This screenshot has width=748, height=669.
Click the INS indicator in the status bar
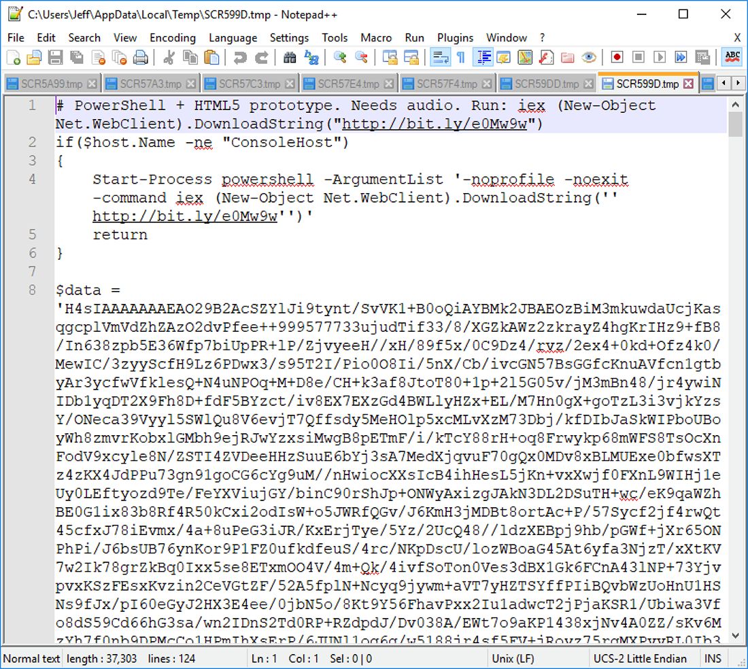pos(713,659)
